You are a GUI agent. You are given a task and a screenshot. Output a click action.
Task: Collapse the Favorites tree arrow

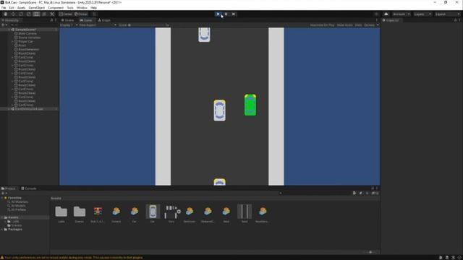[2, 198]
